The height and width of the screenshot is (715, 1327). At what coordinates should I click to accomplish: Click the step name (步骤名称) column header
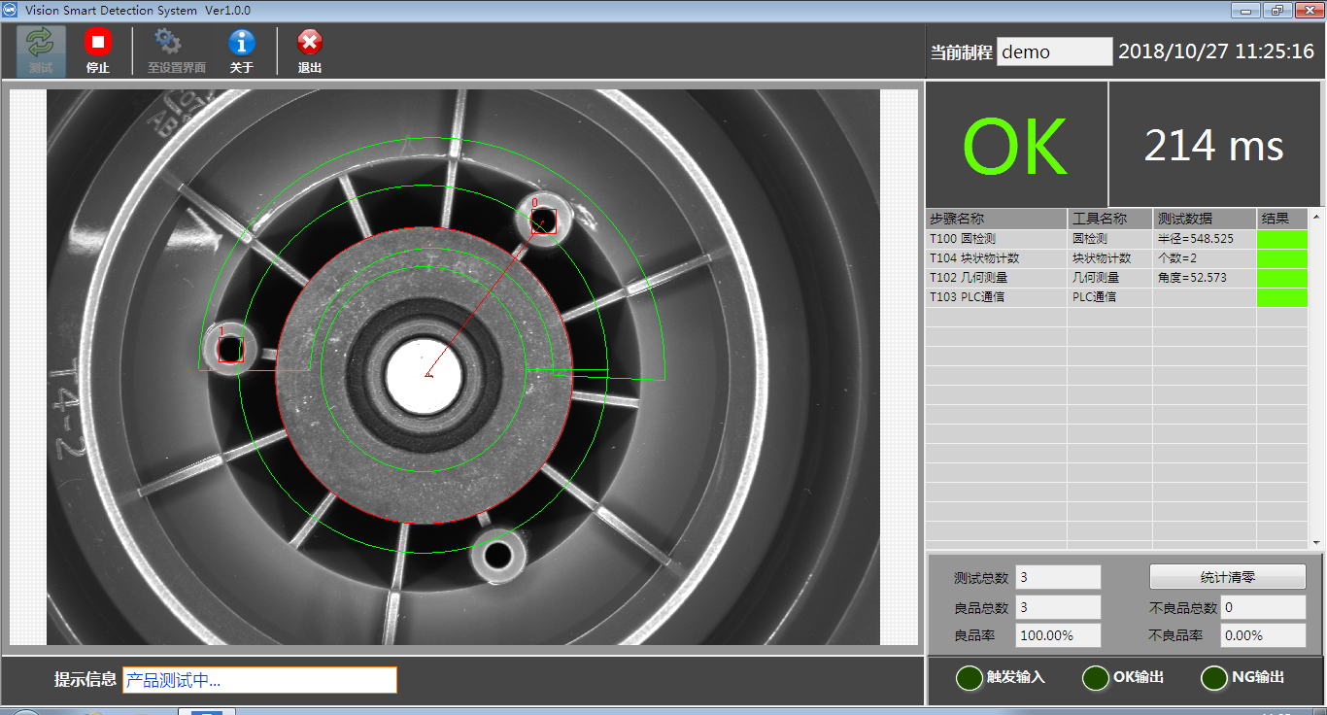[x=996, y=219]
